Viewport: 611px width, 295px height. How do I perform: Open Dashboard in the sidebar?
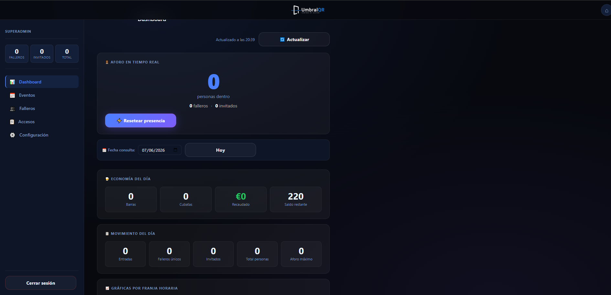coord(42,82)
